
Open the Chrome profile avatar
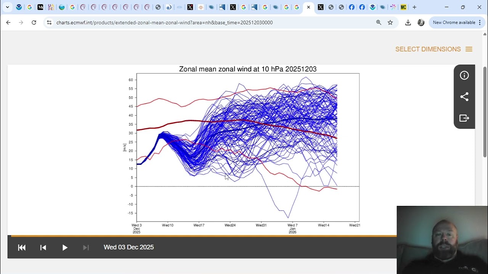click(421, 22)
